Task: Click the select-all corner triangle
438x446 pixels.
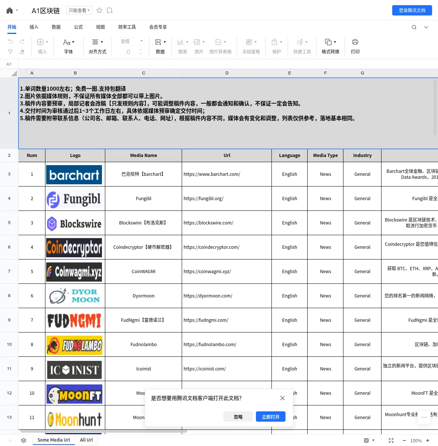Action: 14,73
